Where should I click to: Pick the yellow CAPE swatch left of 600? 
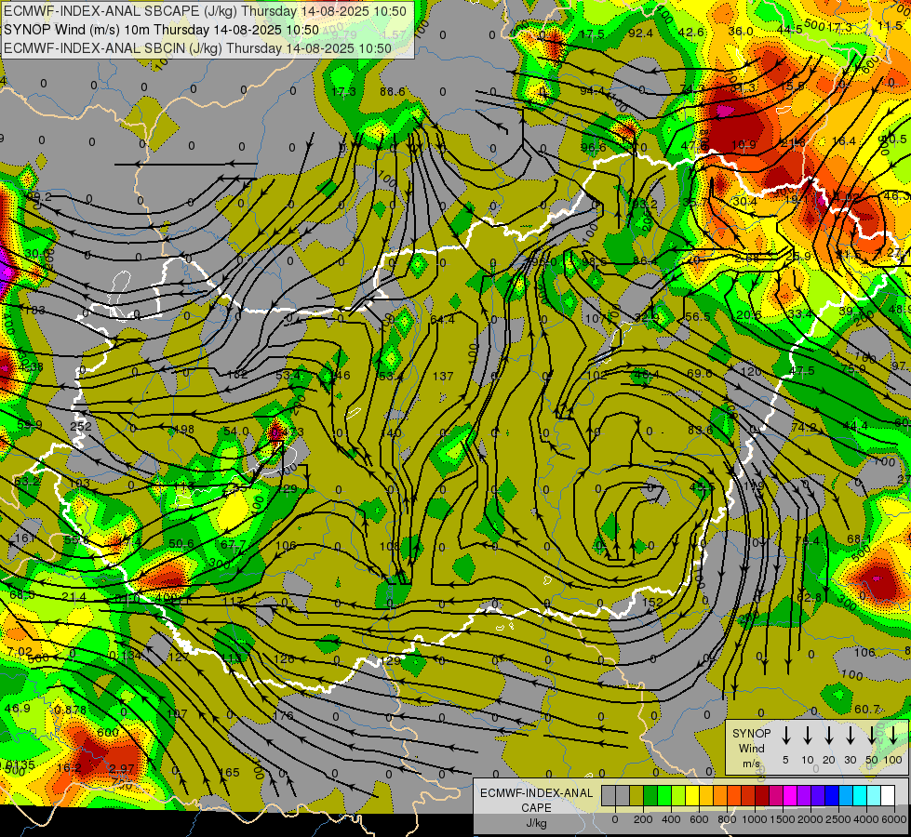692,796
